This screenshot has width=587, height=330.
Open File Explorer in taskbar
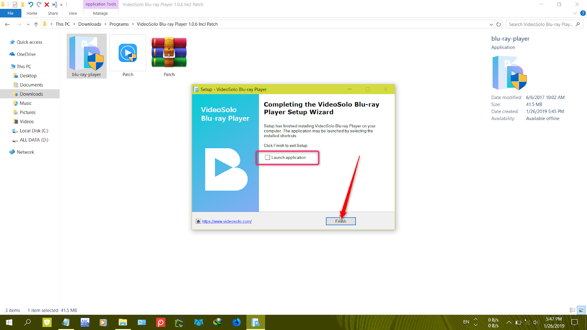[x=123, y=322]
